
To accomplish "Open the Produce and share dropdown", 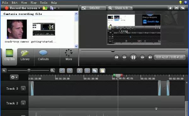I will (x=53, y=8).
